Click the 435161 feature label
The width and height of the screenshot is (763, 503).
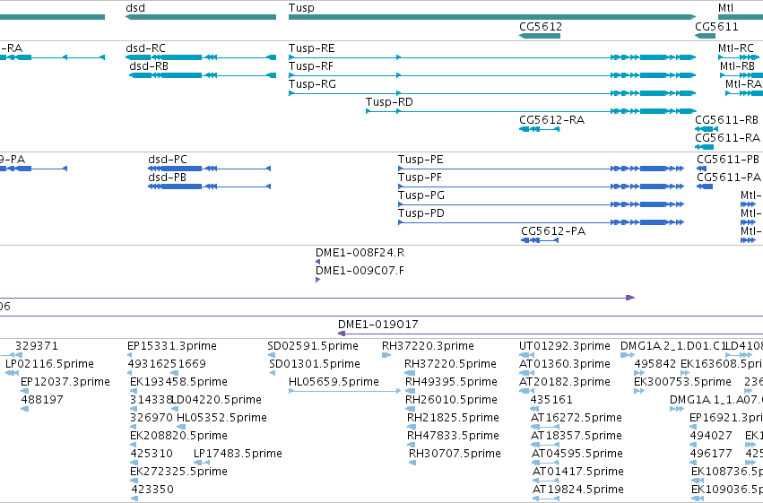point(551,401)
